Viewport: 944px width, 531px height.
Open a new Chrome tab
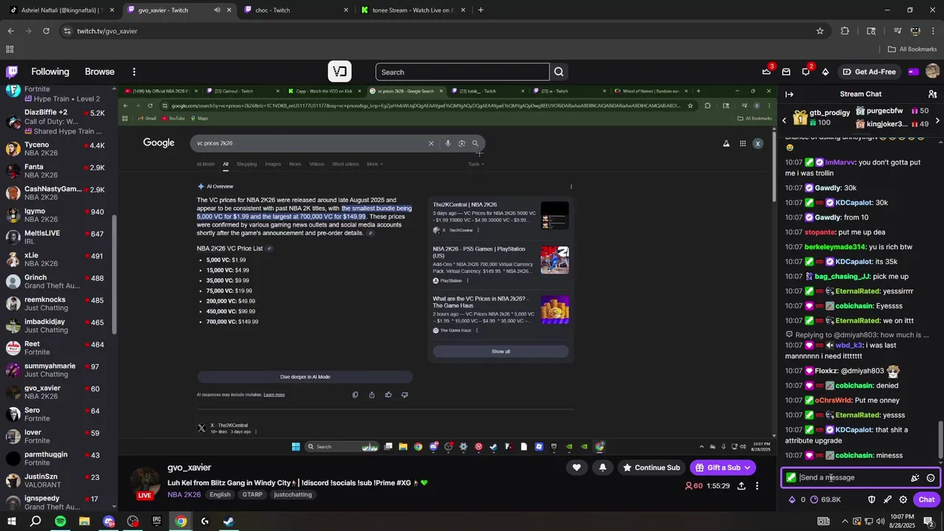481,10
